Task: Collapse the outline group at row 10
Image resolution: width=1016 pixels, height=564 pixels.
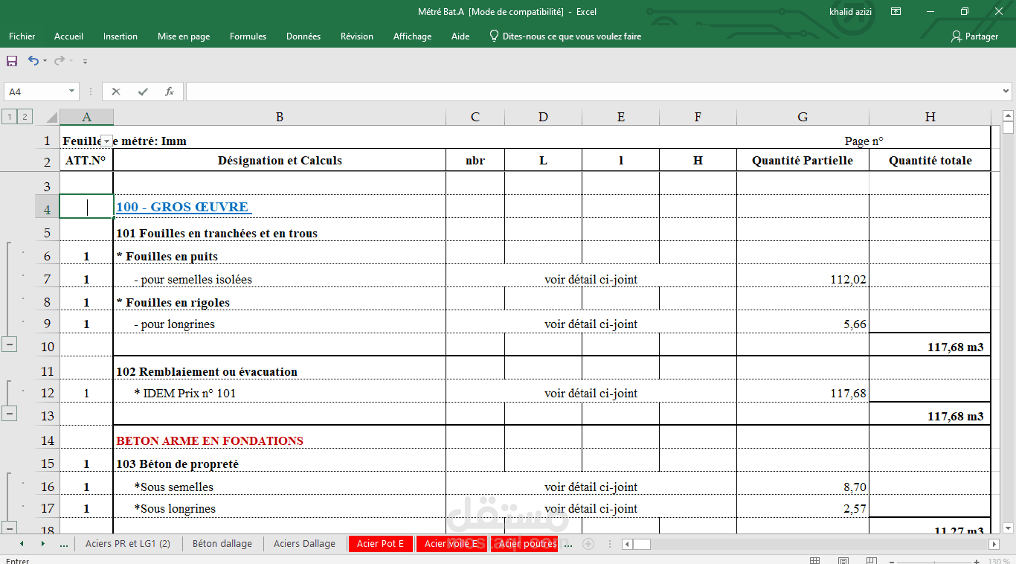Action: [9, 345]
